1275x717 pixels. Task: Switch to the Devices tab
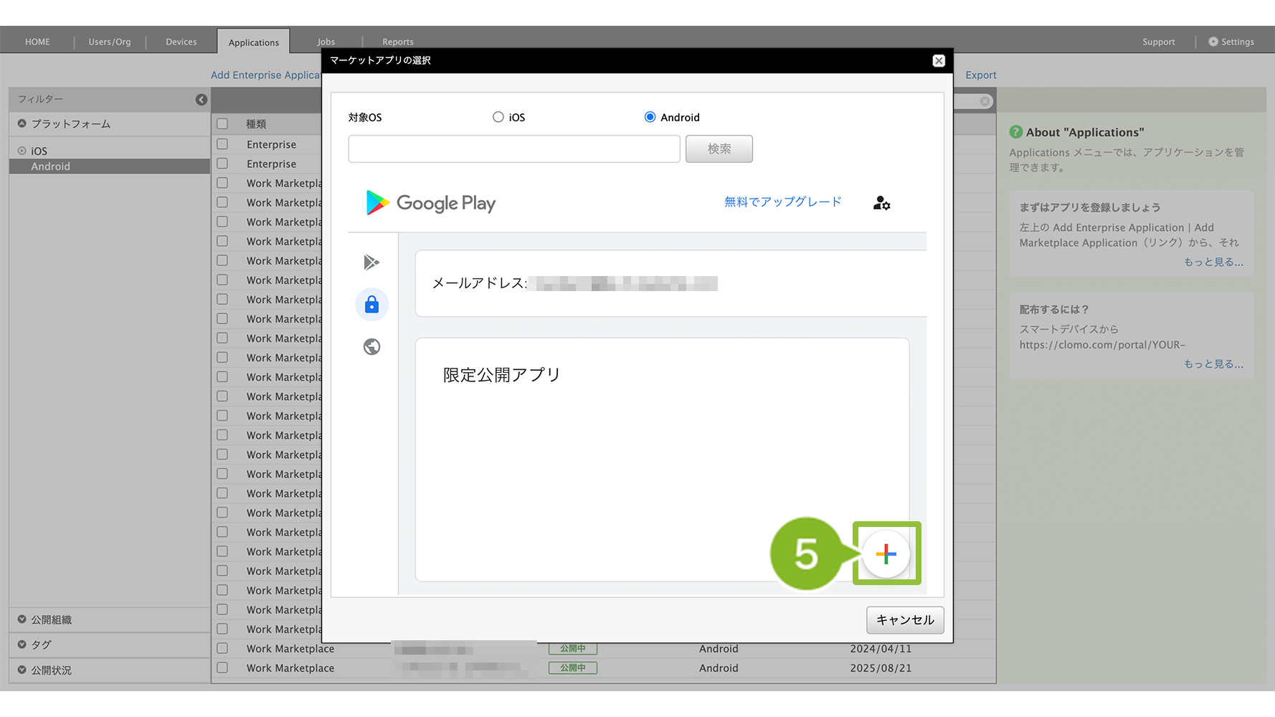(x=181, y=42)
